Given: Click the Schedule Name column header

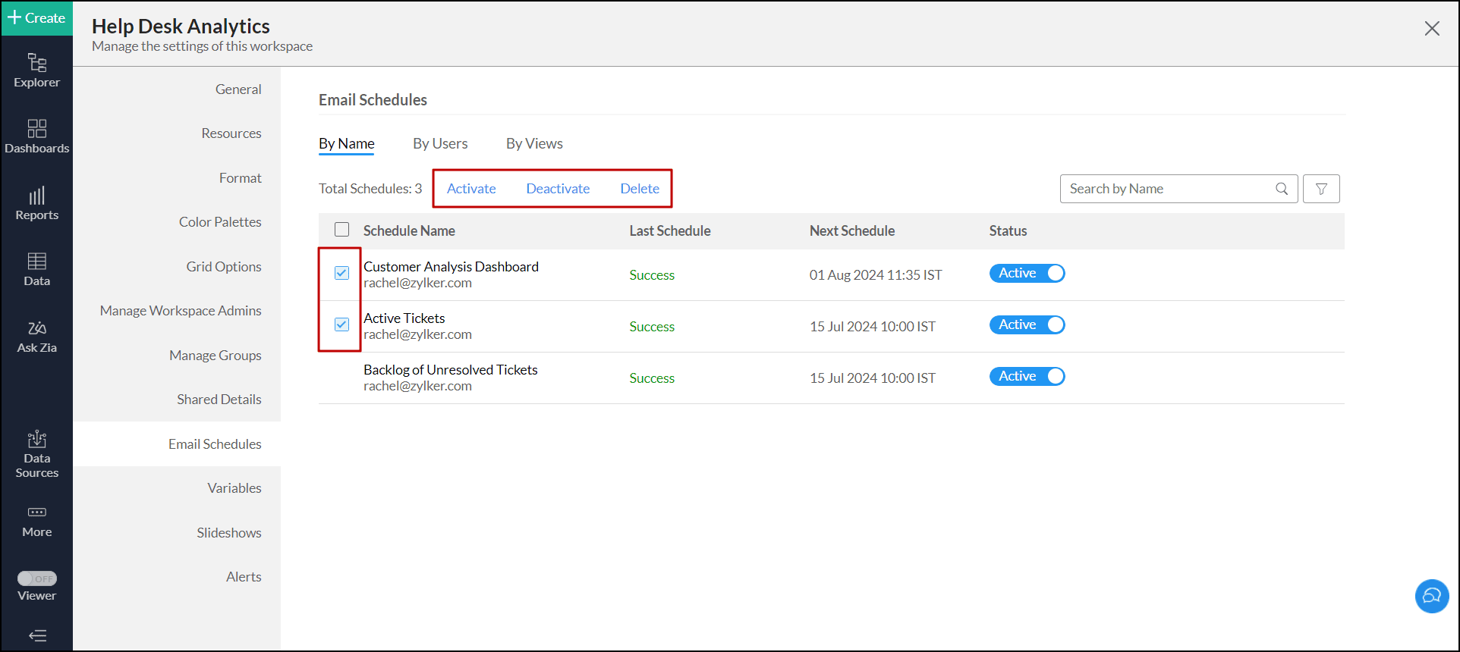Looking at the screenshot, I should [409, 231].
